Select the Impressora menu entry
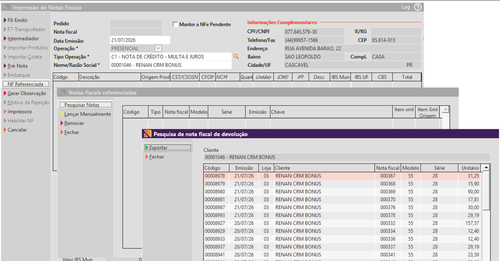Screen dimensions: 500x261 tap(20, 112)
